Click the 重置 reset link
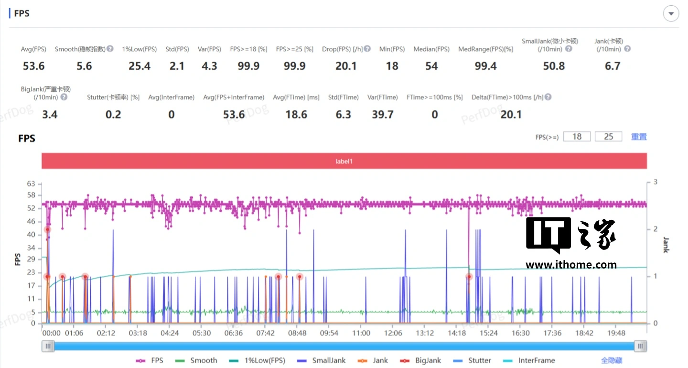 [639, 137]
